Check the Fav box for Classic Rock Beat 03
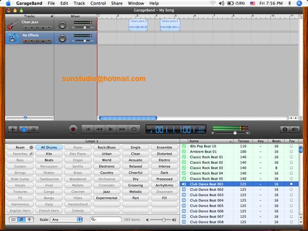308x231 pixels. [292, 168]
